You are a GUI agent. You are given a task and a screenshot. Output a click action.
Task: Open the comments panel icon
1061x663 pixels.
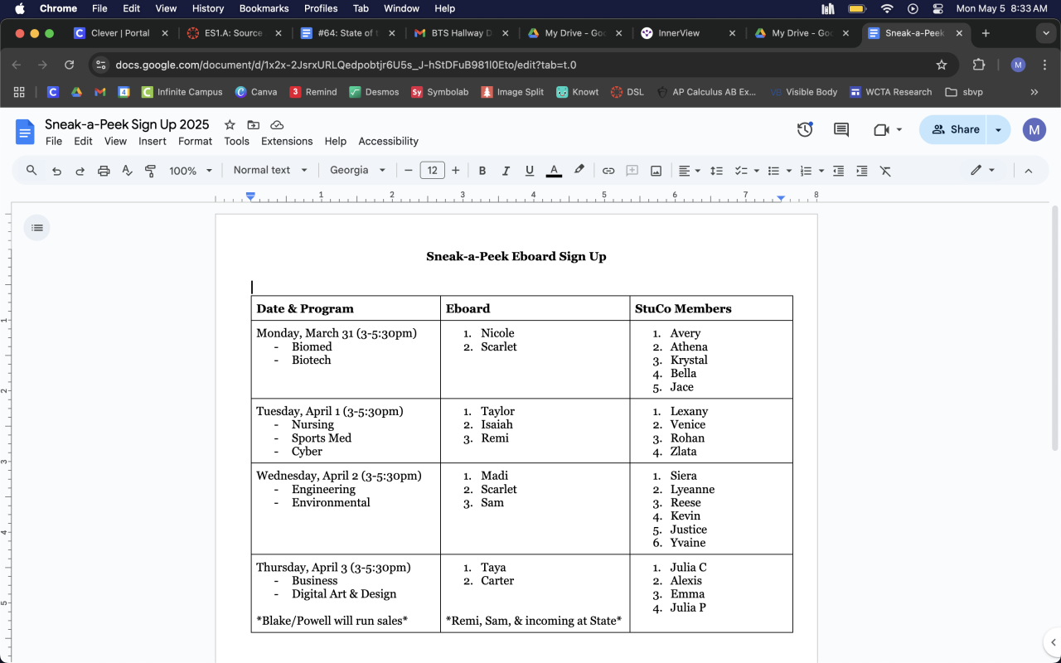pyautogui.click(x=841, y=129)
